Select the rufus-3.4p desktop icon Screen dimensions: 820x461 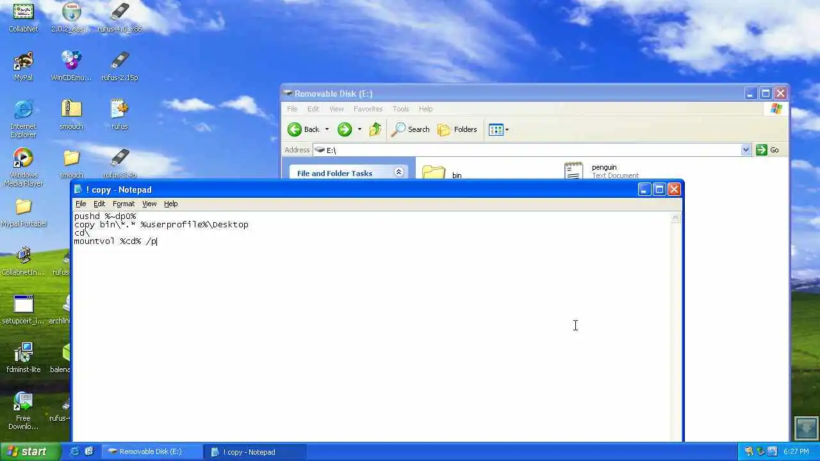[120, 163]
